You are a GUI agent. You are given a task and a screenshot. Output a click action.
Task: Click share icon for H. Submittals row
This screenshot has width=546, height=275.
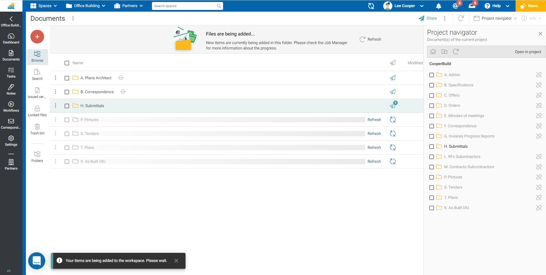pyautogui.click(x=393, y=106)
